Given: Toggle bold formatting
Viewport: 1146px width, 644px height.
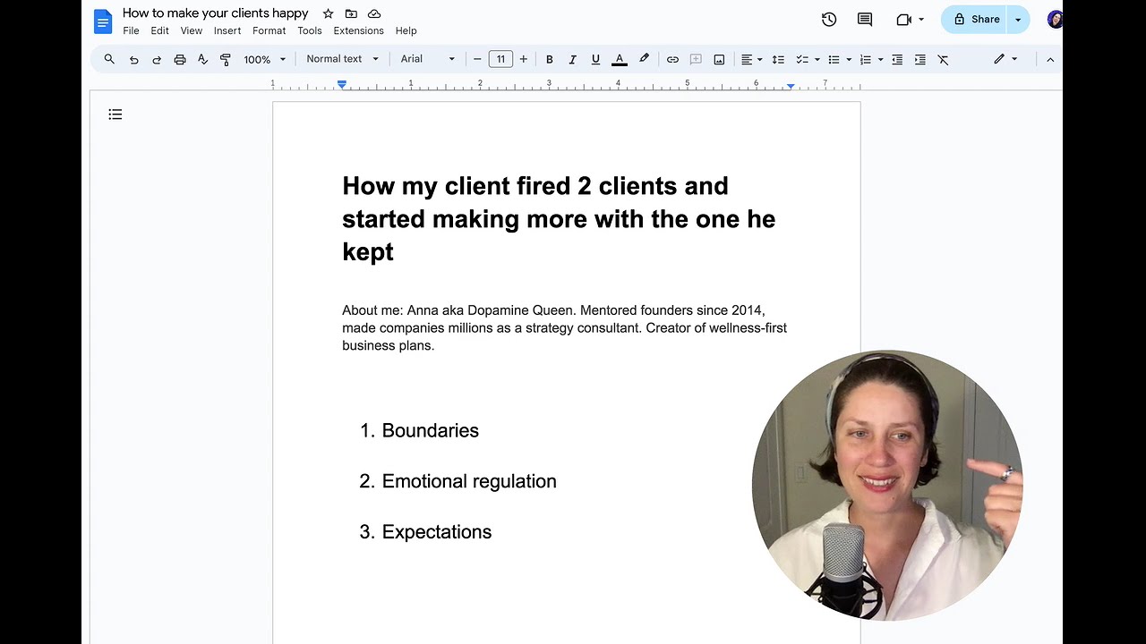Looking at the screenshot, I should point(550,59).
